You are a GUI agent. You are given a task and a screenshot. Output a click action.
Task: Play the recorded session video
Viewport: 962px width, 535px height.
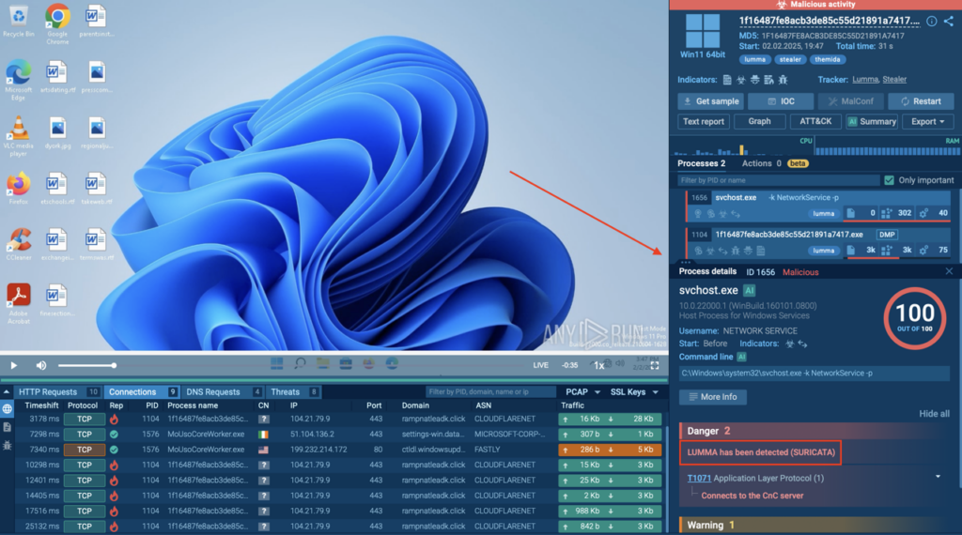14,365
